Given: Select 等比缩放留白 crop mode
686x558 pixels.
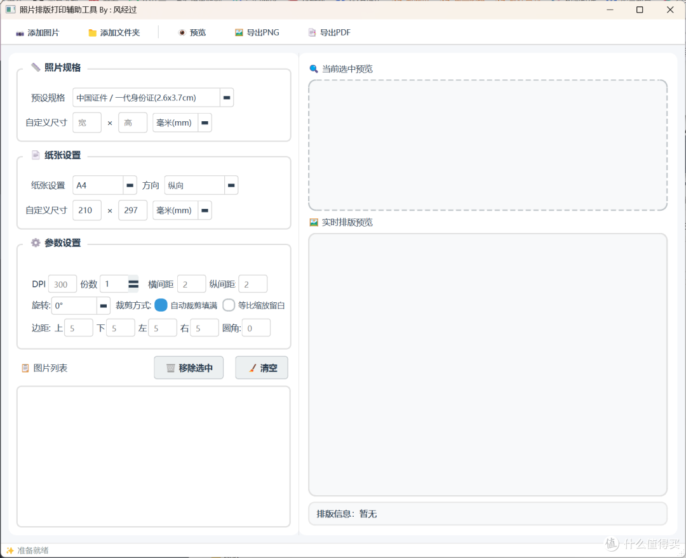Looking at the screenshot, I should 229,305.
